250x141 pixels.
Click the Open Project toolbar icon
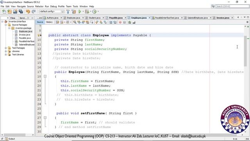coord(15,11)
